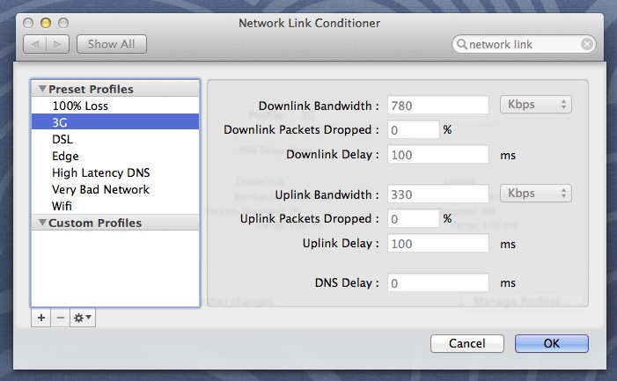Open the gear action menu
Image resolution: width=617 pixels, height=381 pixels.
pos(83,319)
